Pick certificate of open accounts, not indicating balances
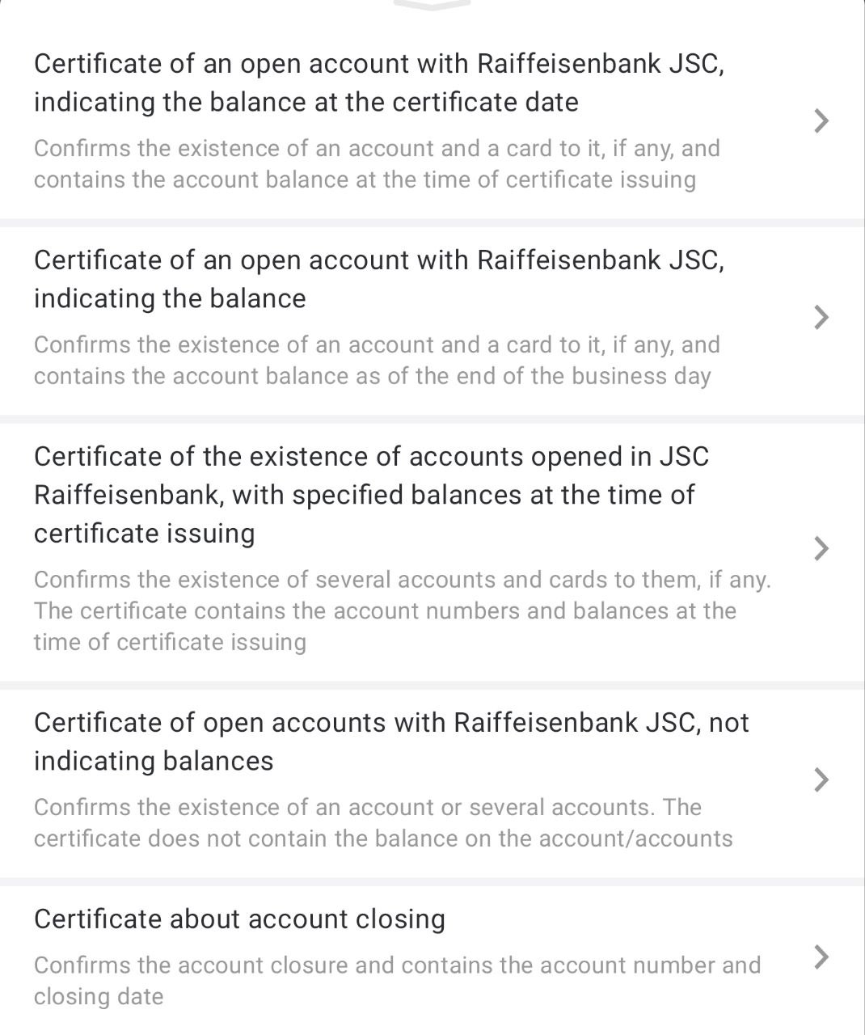Image resolution: width=865 pixels, height=1035 pixels. [x=391, y=722]
